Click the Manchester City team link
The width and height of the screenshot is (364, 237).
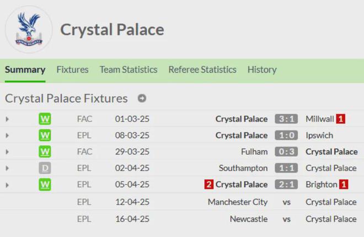(238, 202)
